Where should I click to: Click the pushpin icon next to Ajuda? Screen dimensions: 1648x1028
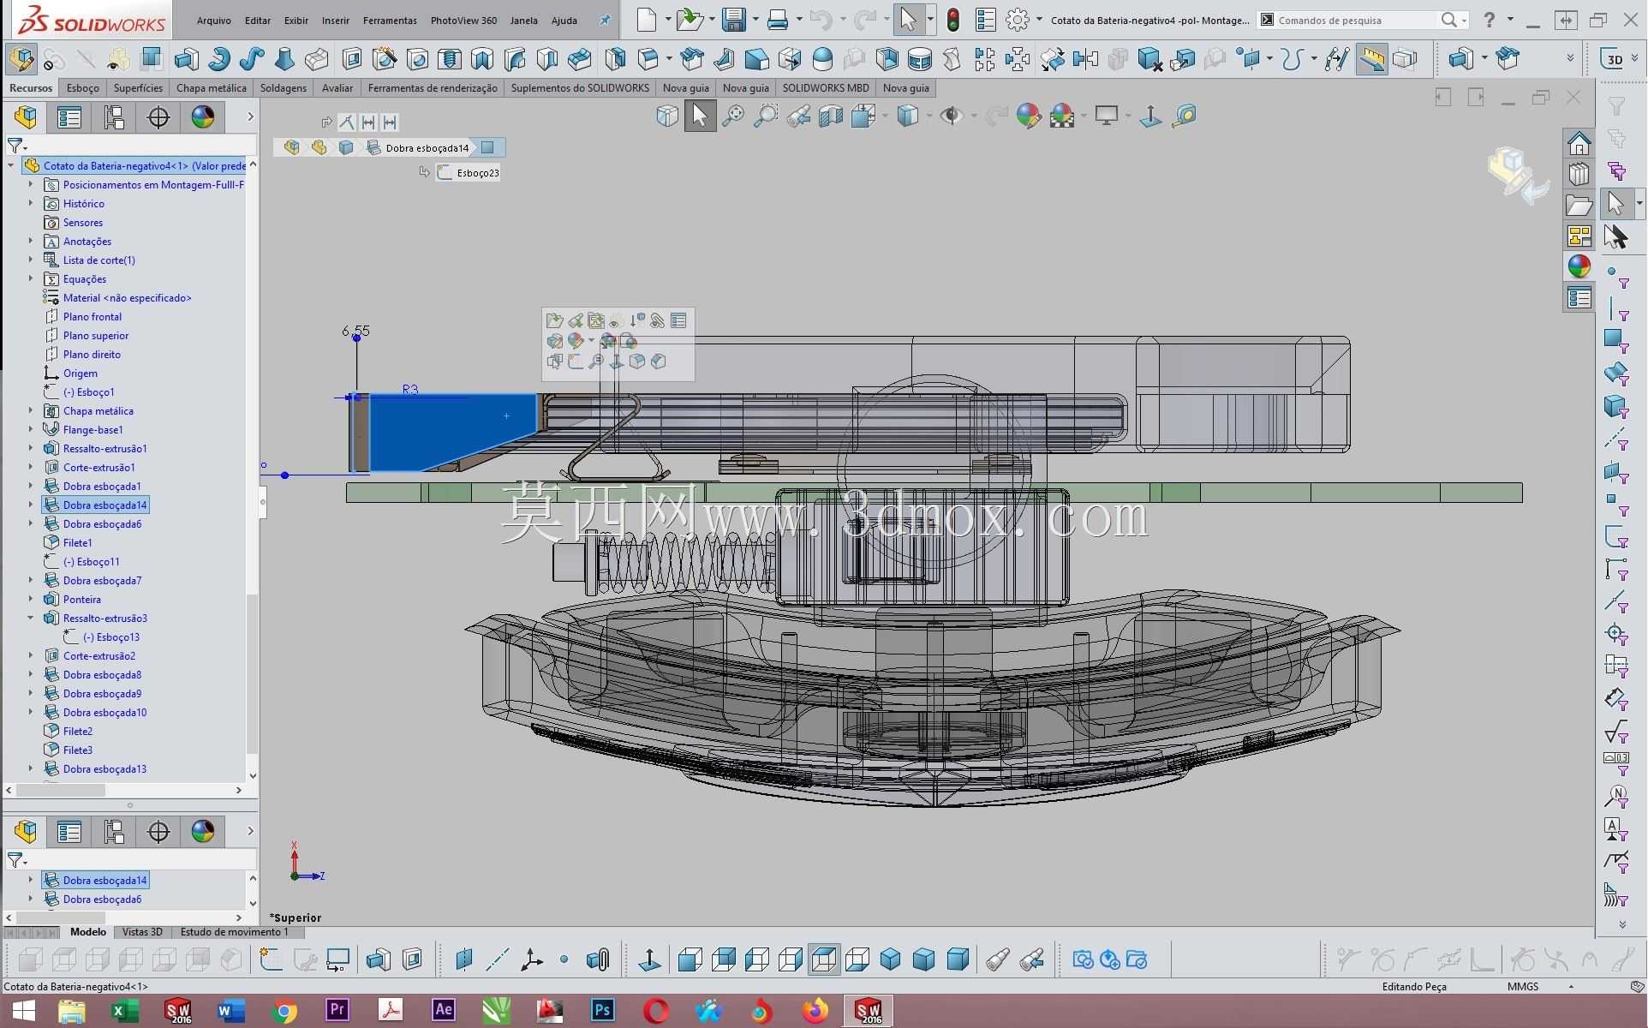[605, 20]
